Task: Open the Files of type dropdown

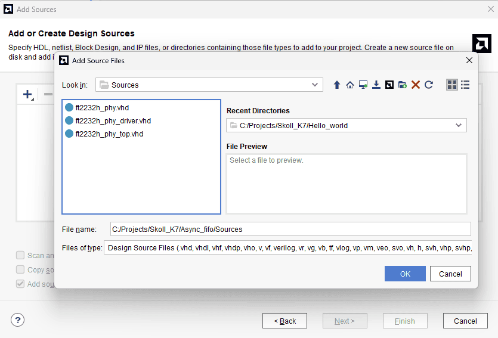Action: pos(287,248)
